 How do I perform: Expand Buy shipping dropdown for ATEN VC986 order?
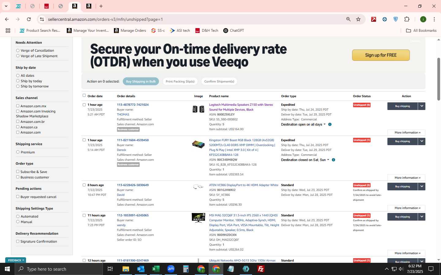[422, 186]
